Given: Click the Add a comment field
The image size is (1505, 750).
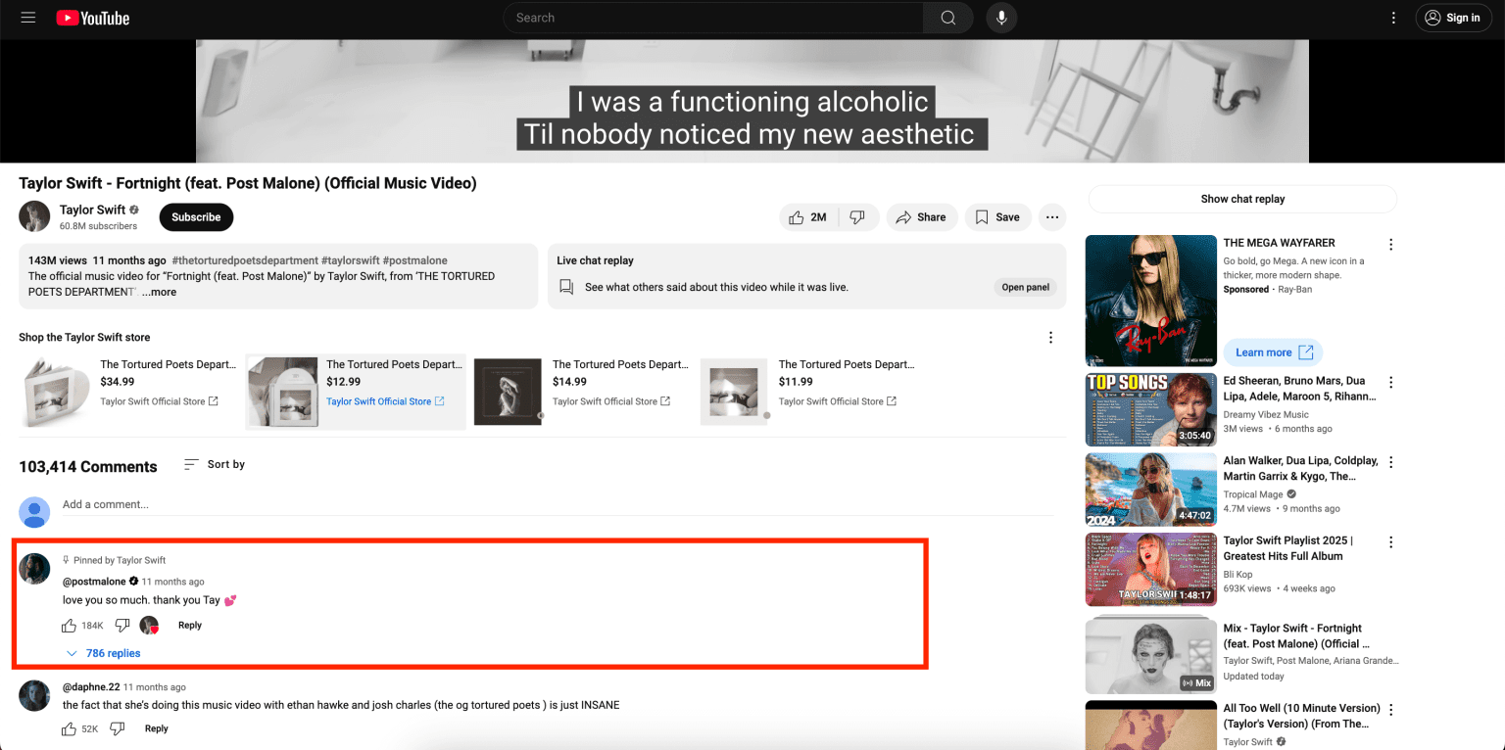Looking at the screenshot, I should pyautogui.click(x=558, y=505).
